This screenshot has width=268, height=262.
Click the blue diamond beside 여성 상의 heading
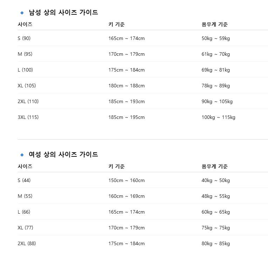click(22, 155)
